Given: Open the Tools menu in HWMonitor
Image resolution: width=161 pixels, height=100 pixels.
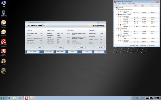Looking at the screenshot, I should (x=129, y=4).
